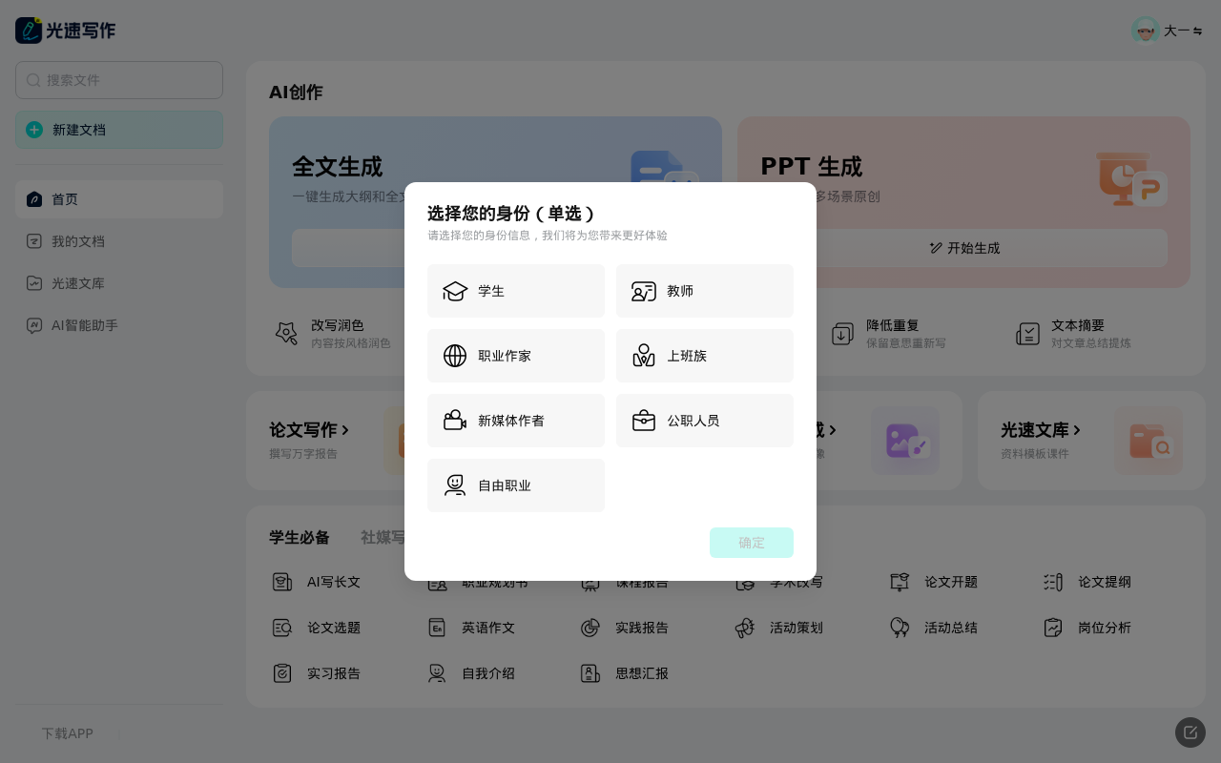Click the 光速文库 sidebar icon
The width and height of the screenshot is (1221, 763).
[x=34, y=283]
